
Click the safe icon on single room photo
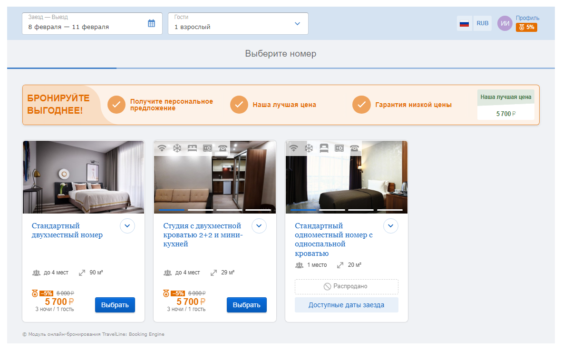click(339, 148)
